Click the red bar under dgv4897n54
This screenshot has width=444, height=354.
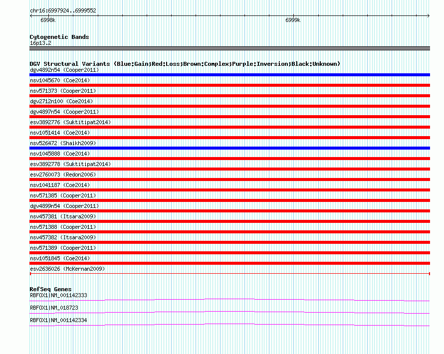point(229,117)
